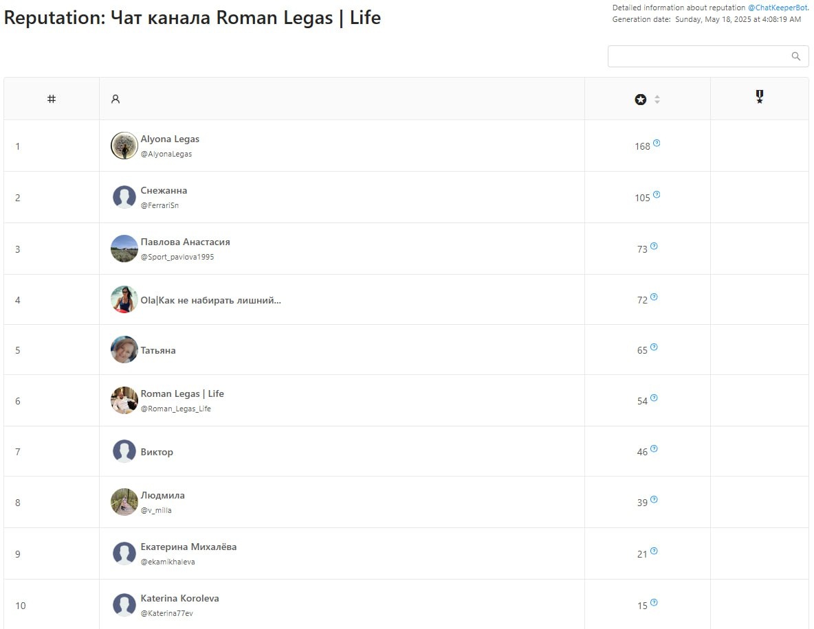Screen dimensions: 814x629
Task: Click Татьяна's profile picture
Action: (x=124, y=350)
